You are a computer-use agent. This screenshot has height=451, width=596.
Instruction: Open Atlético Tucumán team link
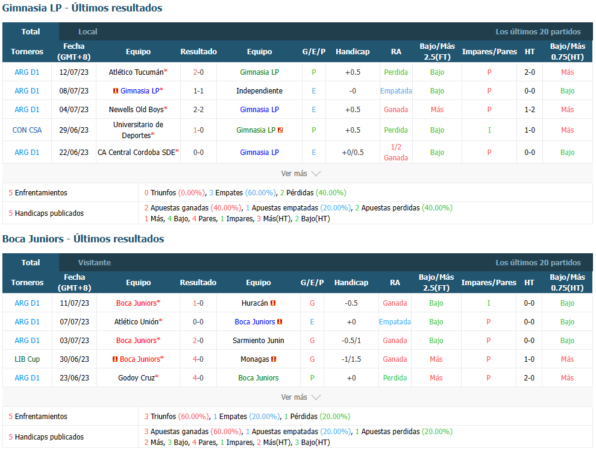click(136, 72)
